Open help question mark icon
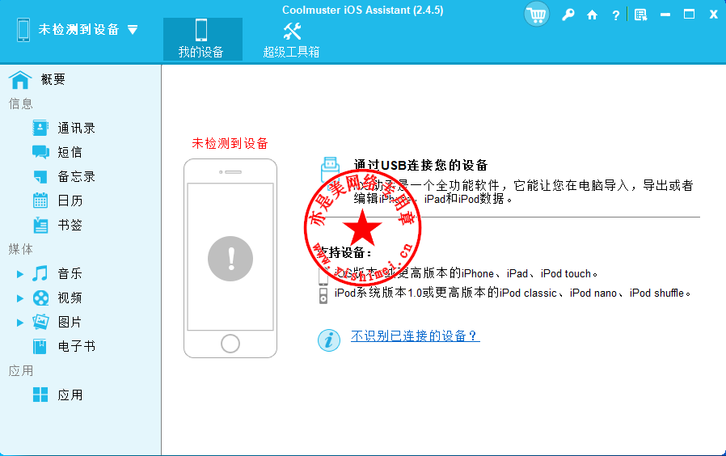This screenshot has width=726, height=456. [616, 15]
